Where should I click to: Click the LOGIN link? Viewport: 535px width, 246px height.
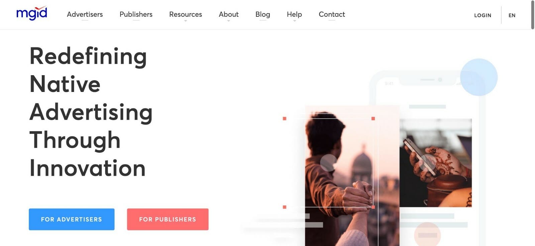point(483,15)
